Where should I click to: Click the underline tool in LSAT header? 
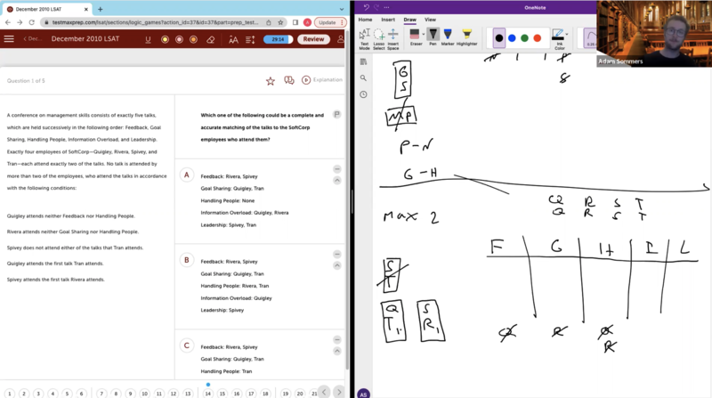(x=148, y=39)
